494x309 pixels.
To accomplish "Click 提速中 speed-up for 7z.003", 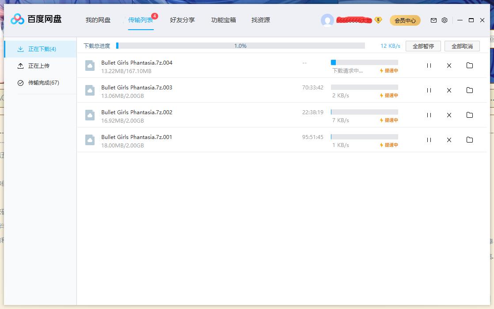I will click(x=389, y=95).
